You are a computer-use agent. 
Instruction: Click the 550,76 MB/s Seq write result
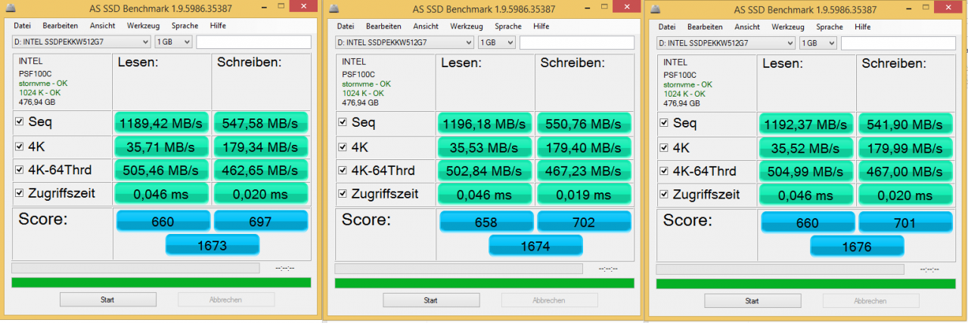pyautogui.click(x=584, y=123)
